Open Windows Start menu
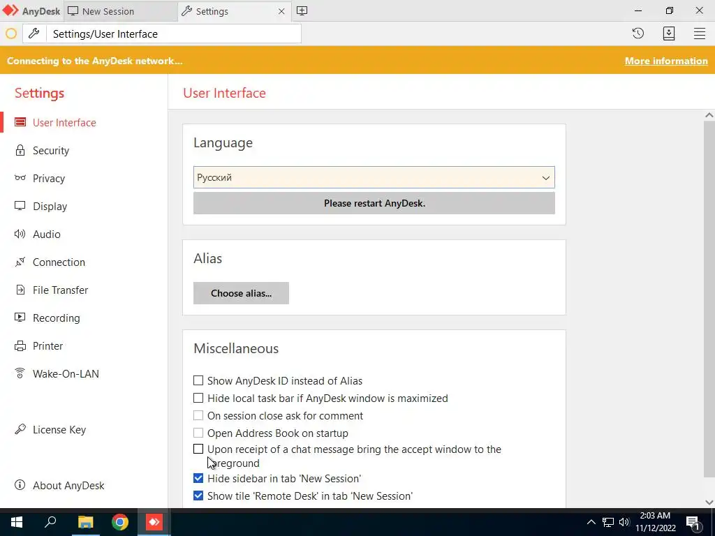 point(17,522)
